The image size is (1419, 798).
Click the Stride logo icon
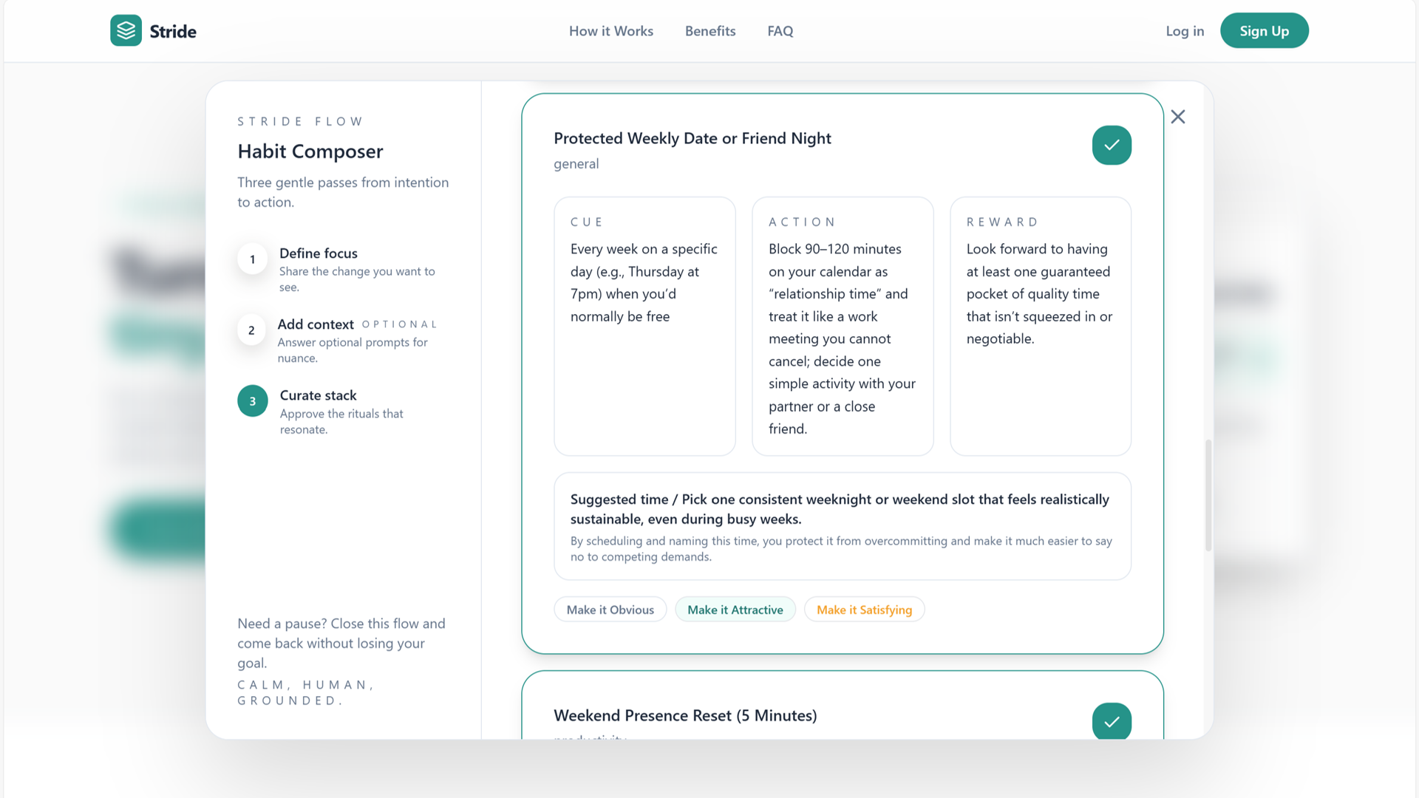click(x=126, y=31)
